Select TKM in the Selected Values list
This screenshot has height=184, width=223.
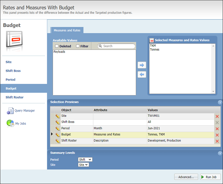[x=153, y=46]
